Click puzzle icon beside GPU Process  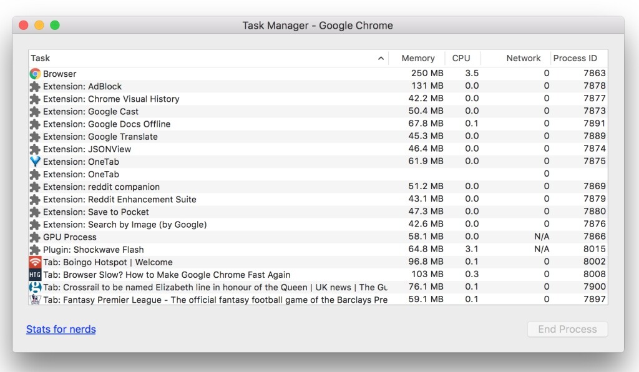point(35,237)
